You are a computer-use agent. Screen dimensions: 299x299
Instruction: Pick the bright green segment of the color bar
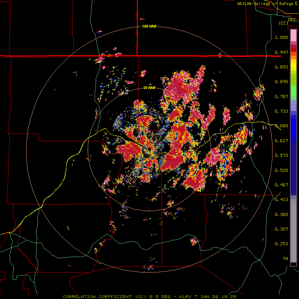(x=293, y=91)
